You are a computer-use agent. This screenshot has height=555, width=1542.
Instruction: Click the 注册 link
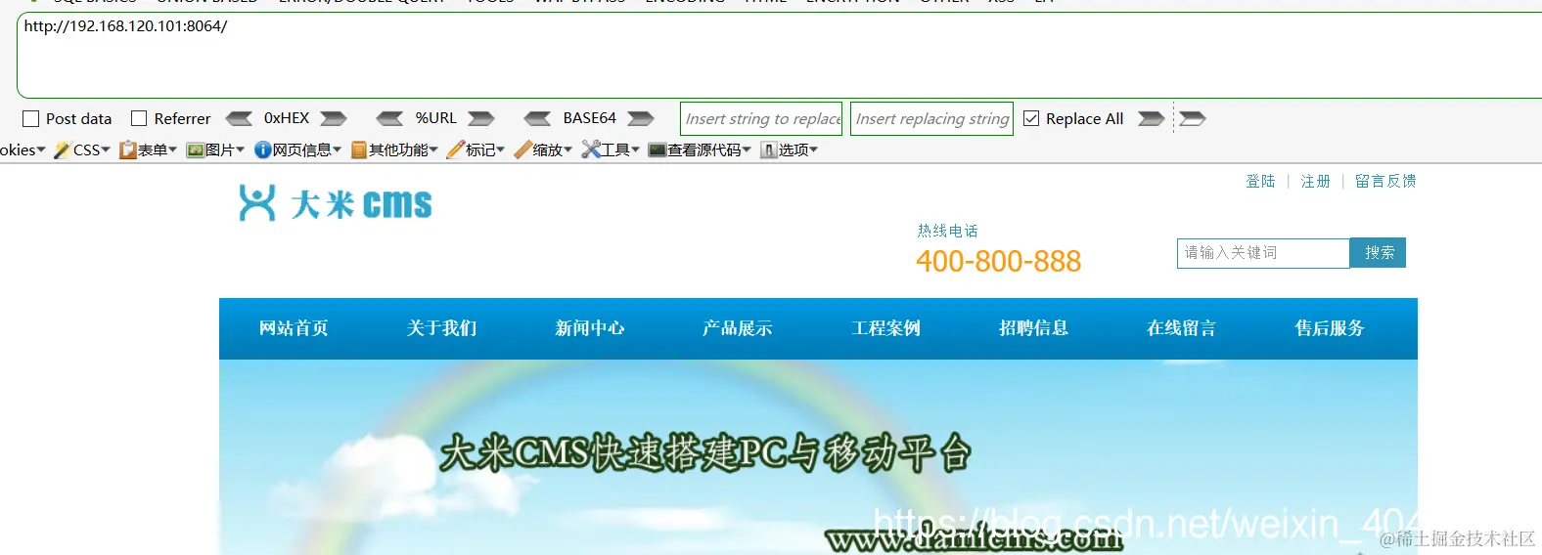1315,181
